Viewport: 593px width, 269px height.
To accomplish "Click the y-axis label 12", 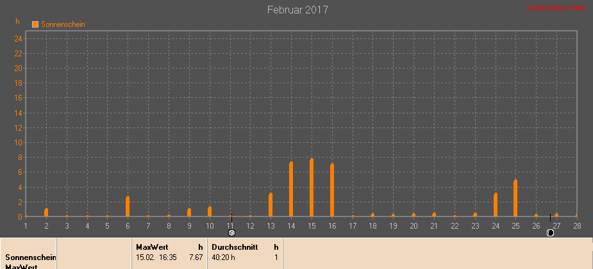I will (x=18, y=127).
